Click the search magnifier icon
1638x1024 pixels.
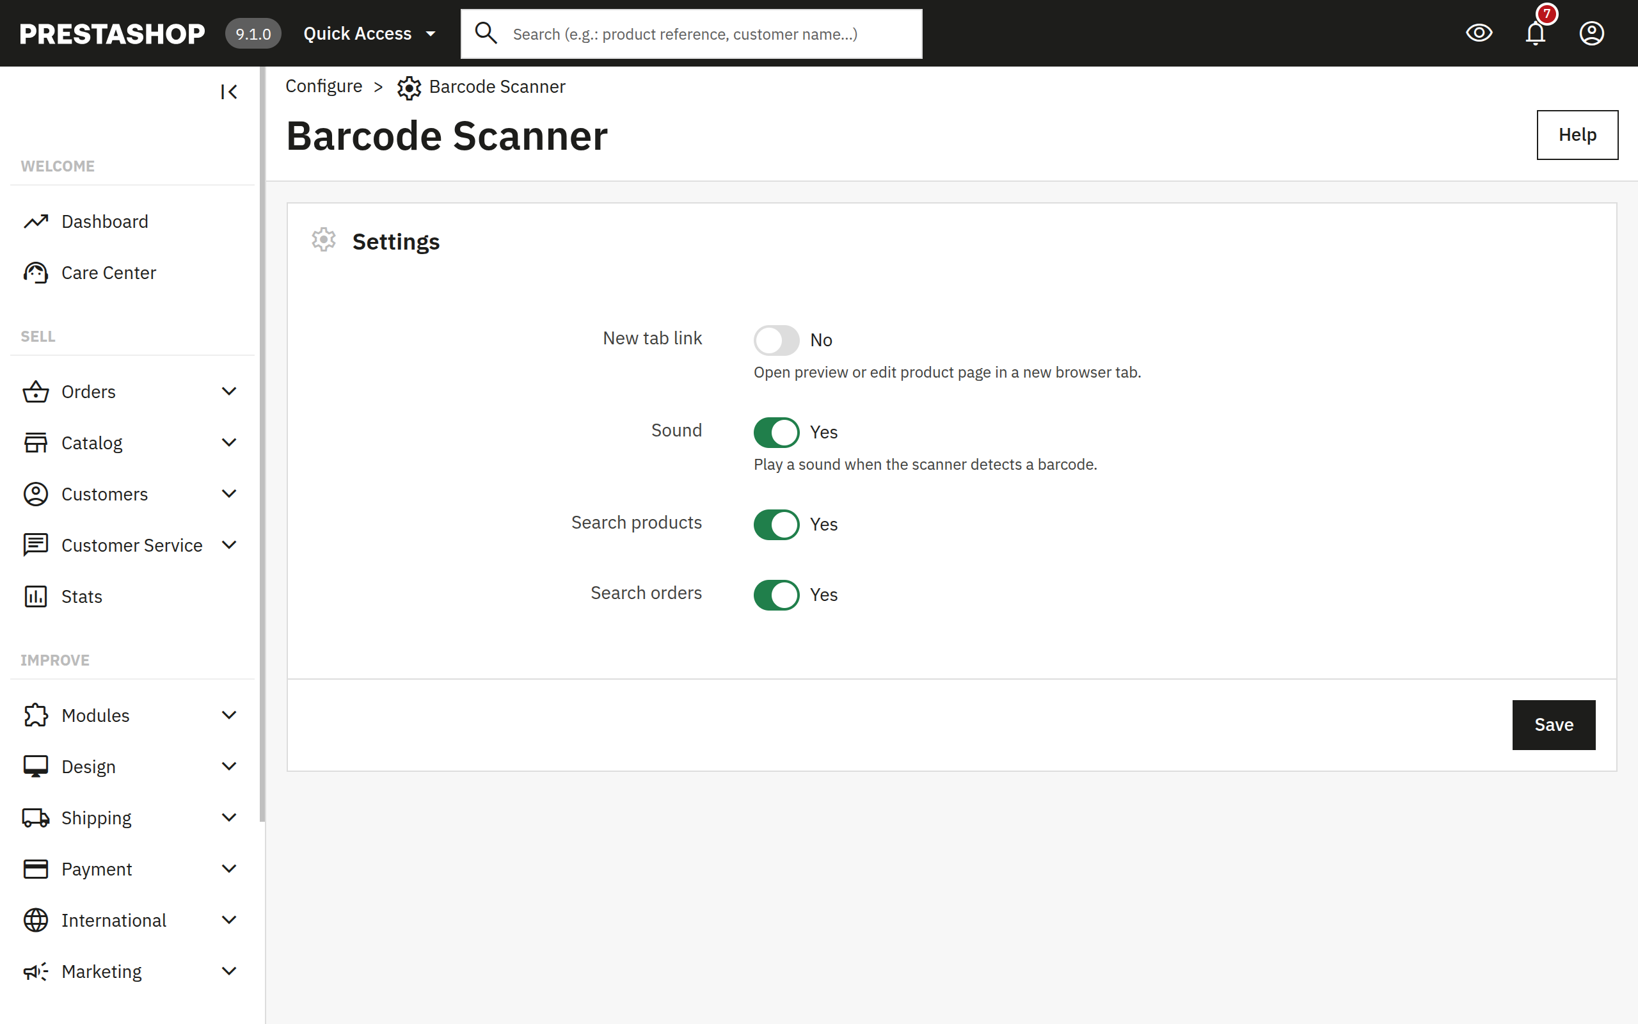(x=485, y=33)
